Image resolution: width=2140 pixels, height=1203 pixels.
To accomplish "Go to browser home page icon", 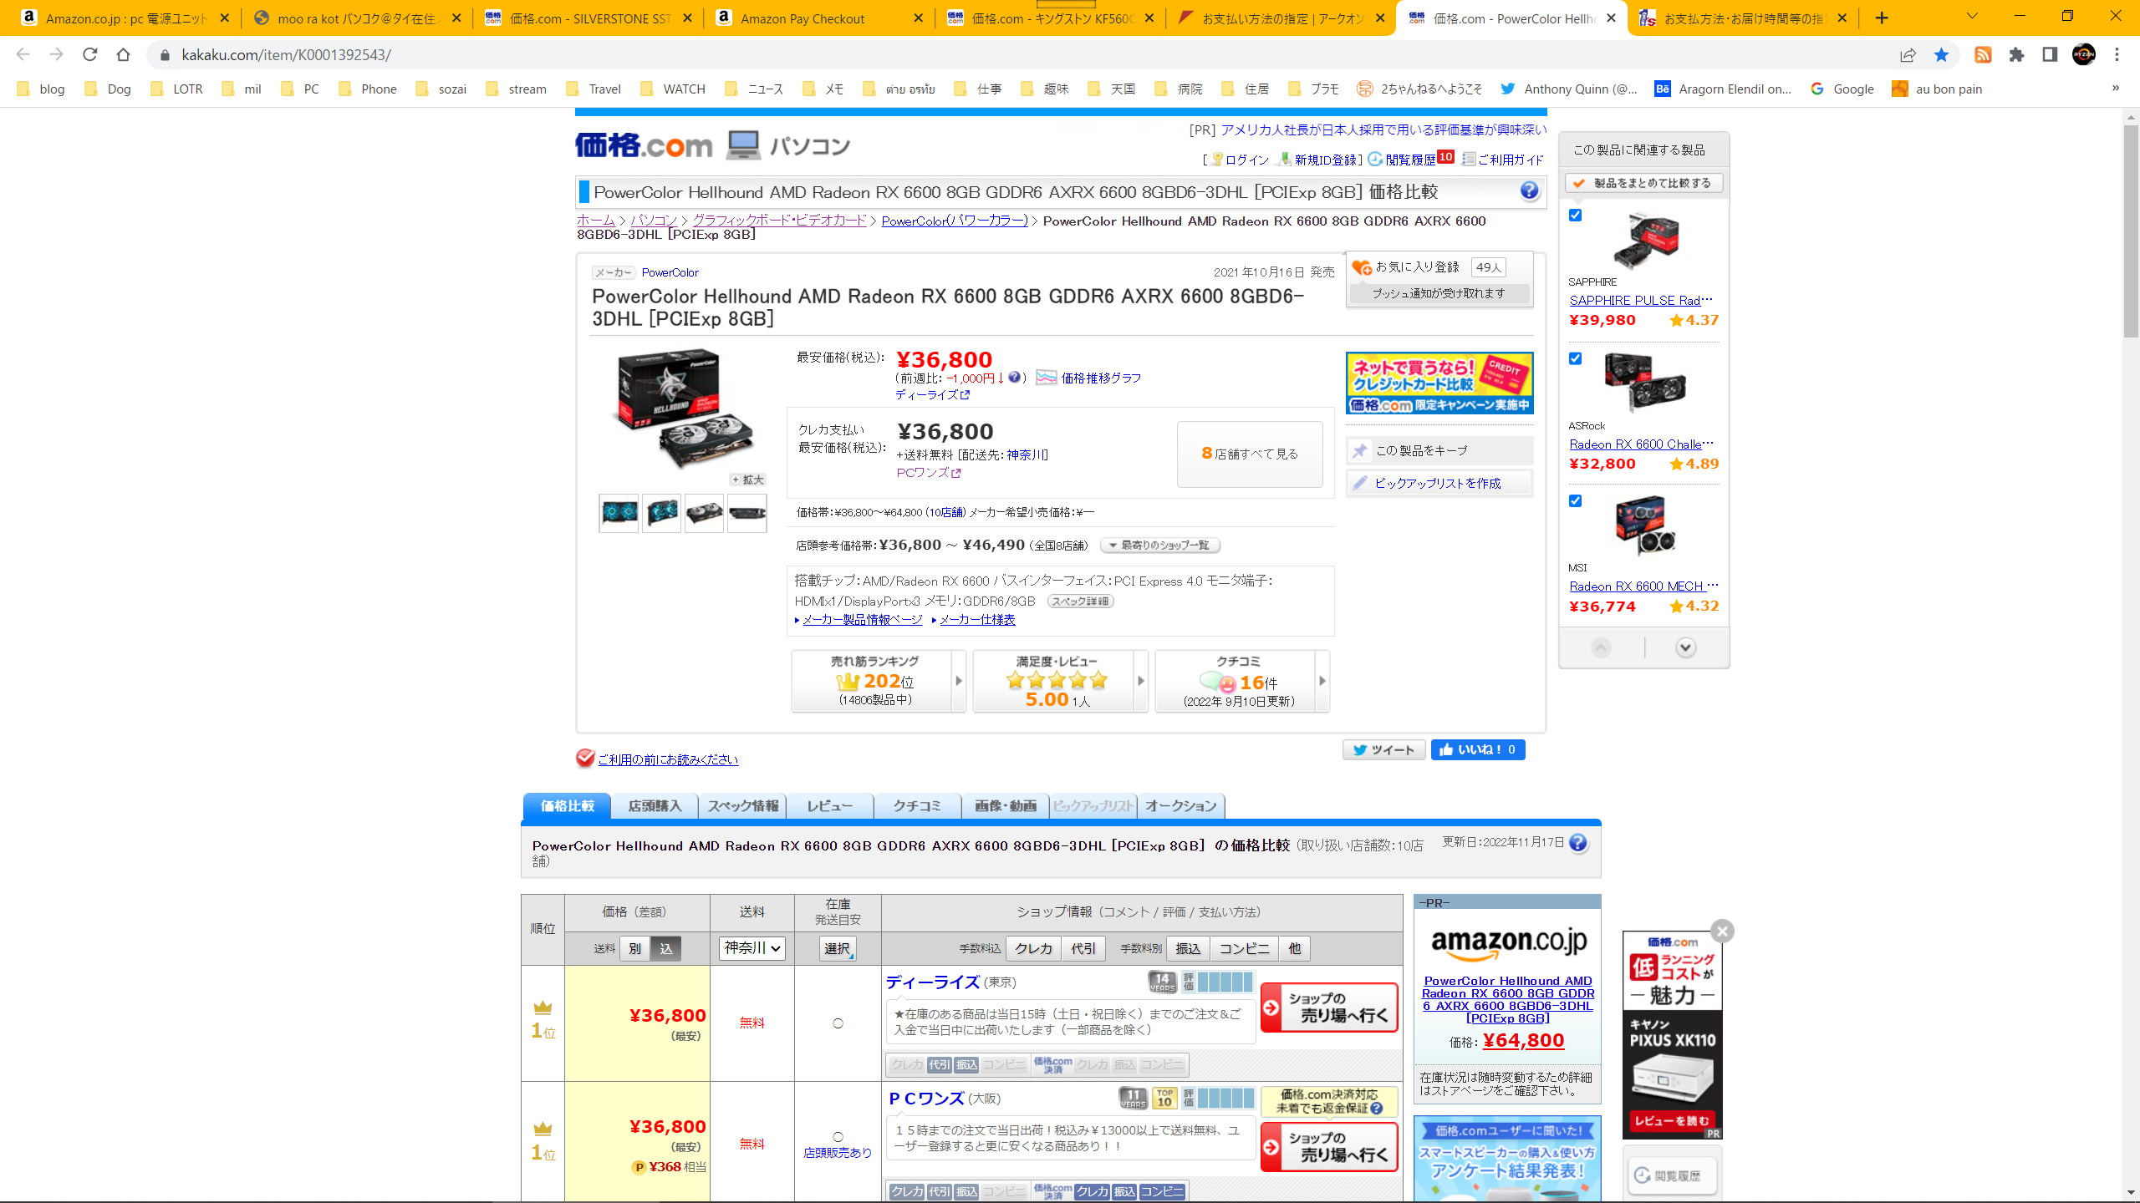I will click(123, 54).
